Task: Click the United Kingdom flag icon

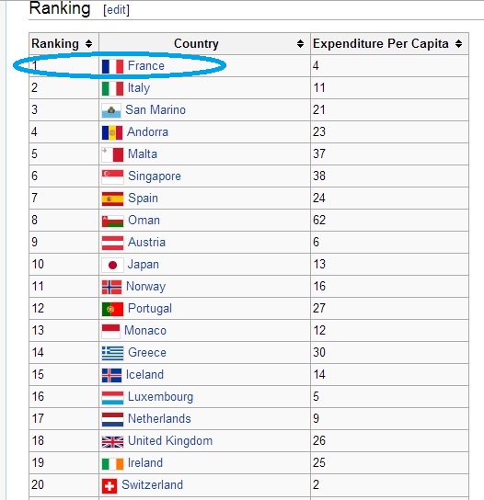Action: point(112,442)
